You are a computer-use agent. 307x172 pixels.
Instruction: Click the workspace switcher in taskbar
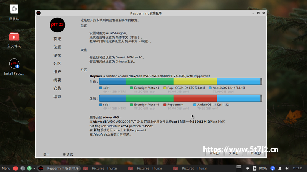(239, 167)
